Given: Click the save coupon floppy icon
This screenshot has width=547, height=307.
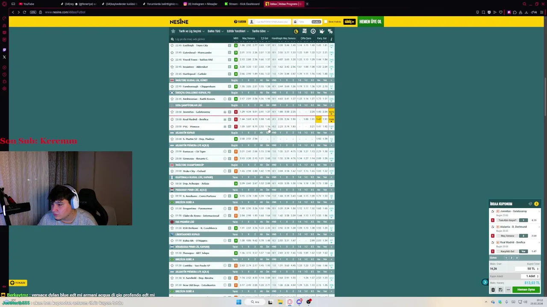Looking at the screenshot, I should coord(500,290).
